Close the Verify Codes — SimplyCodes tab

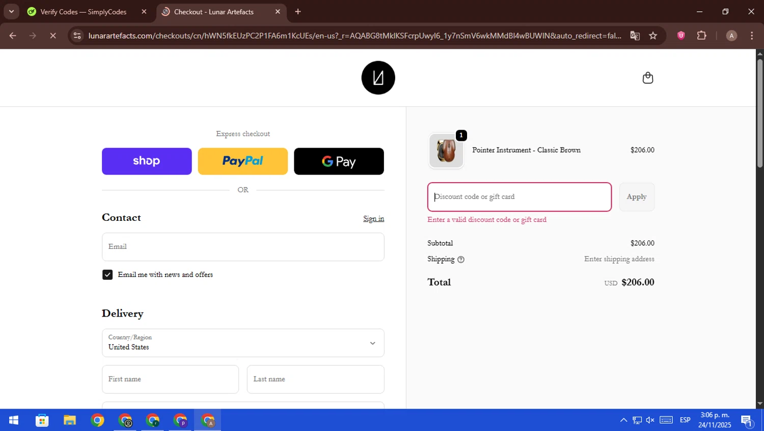(144, 12)
